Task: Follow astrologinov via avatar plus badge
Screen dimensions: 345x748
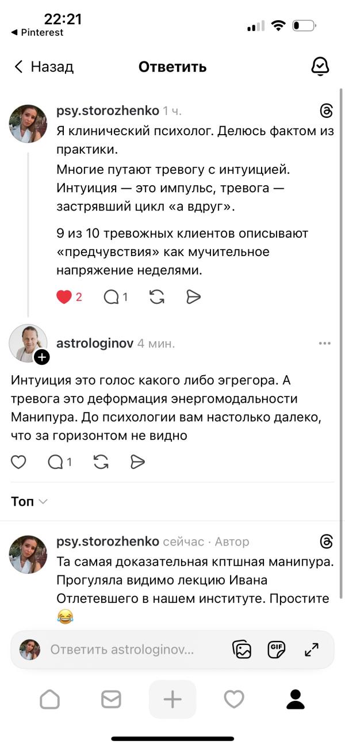Action: tap(42, 357)
